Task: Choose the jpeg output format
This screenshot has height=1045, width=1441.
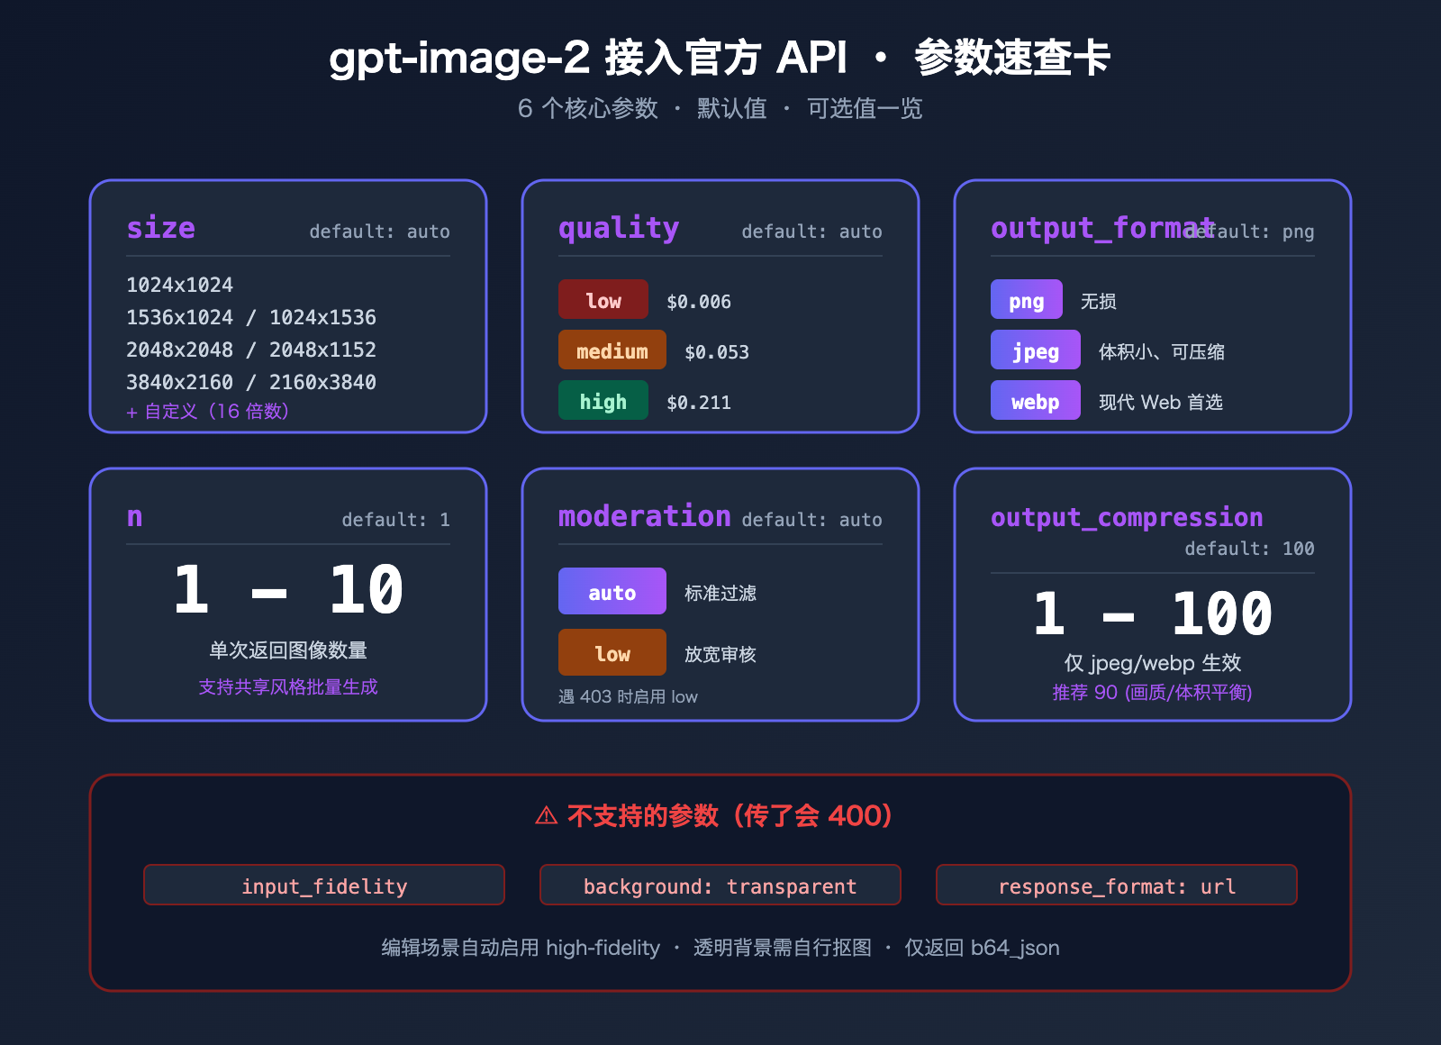Action: coord(1035,350)
